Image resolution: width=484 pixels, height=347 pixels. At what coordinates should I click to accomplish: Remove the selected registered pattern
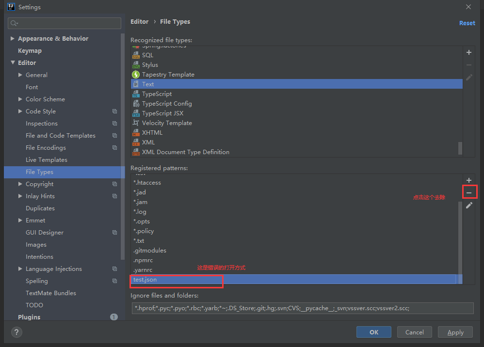[469, 193]
